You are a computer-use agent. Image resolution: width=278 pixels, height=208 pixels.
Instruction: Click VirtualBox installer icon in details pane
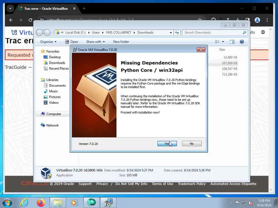point(46,173)
